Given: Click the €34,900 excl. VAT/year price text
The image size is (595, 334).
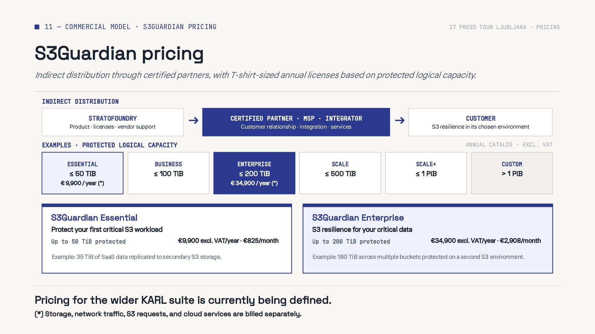Looking at the screenshot, I should 463,241.
